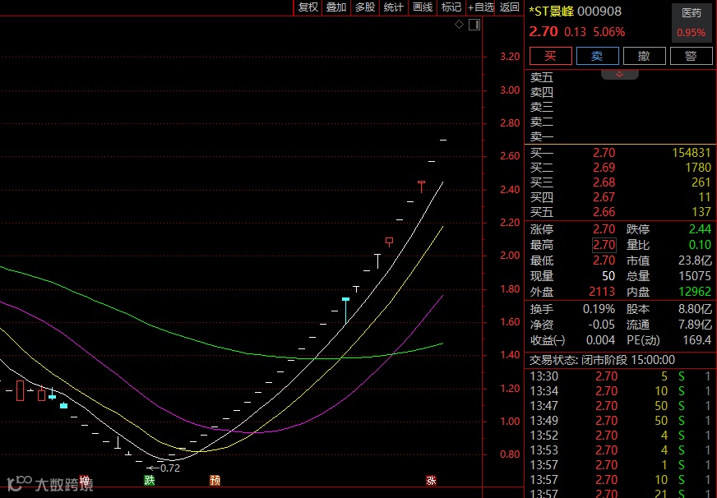Select the 13:53 trade tick row

[x=621, y=450]
